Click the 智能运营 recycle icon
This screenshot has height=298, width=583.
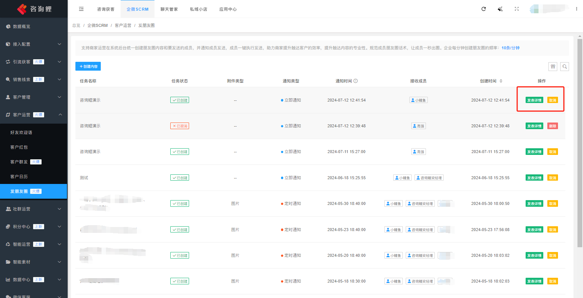tap(8, 244)
